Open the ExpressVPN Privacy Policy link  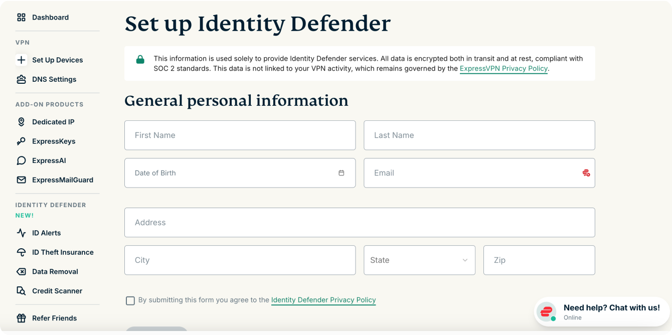[x=503, y=69]
